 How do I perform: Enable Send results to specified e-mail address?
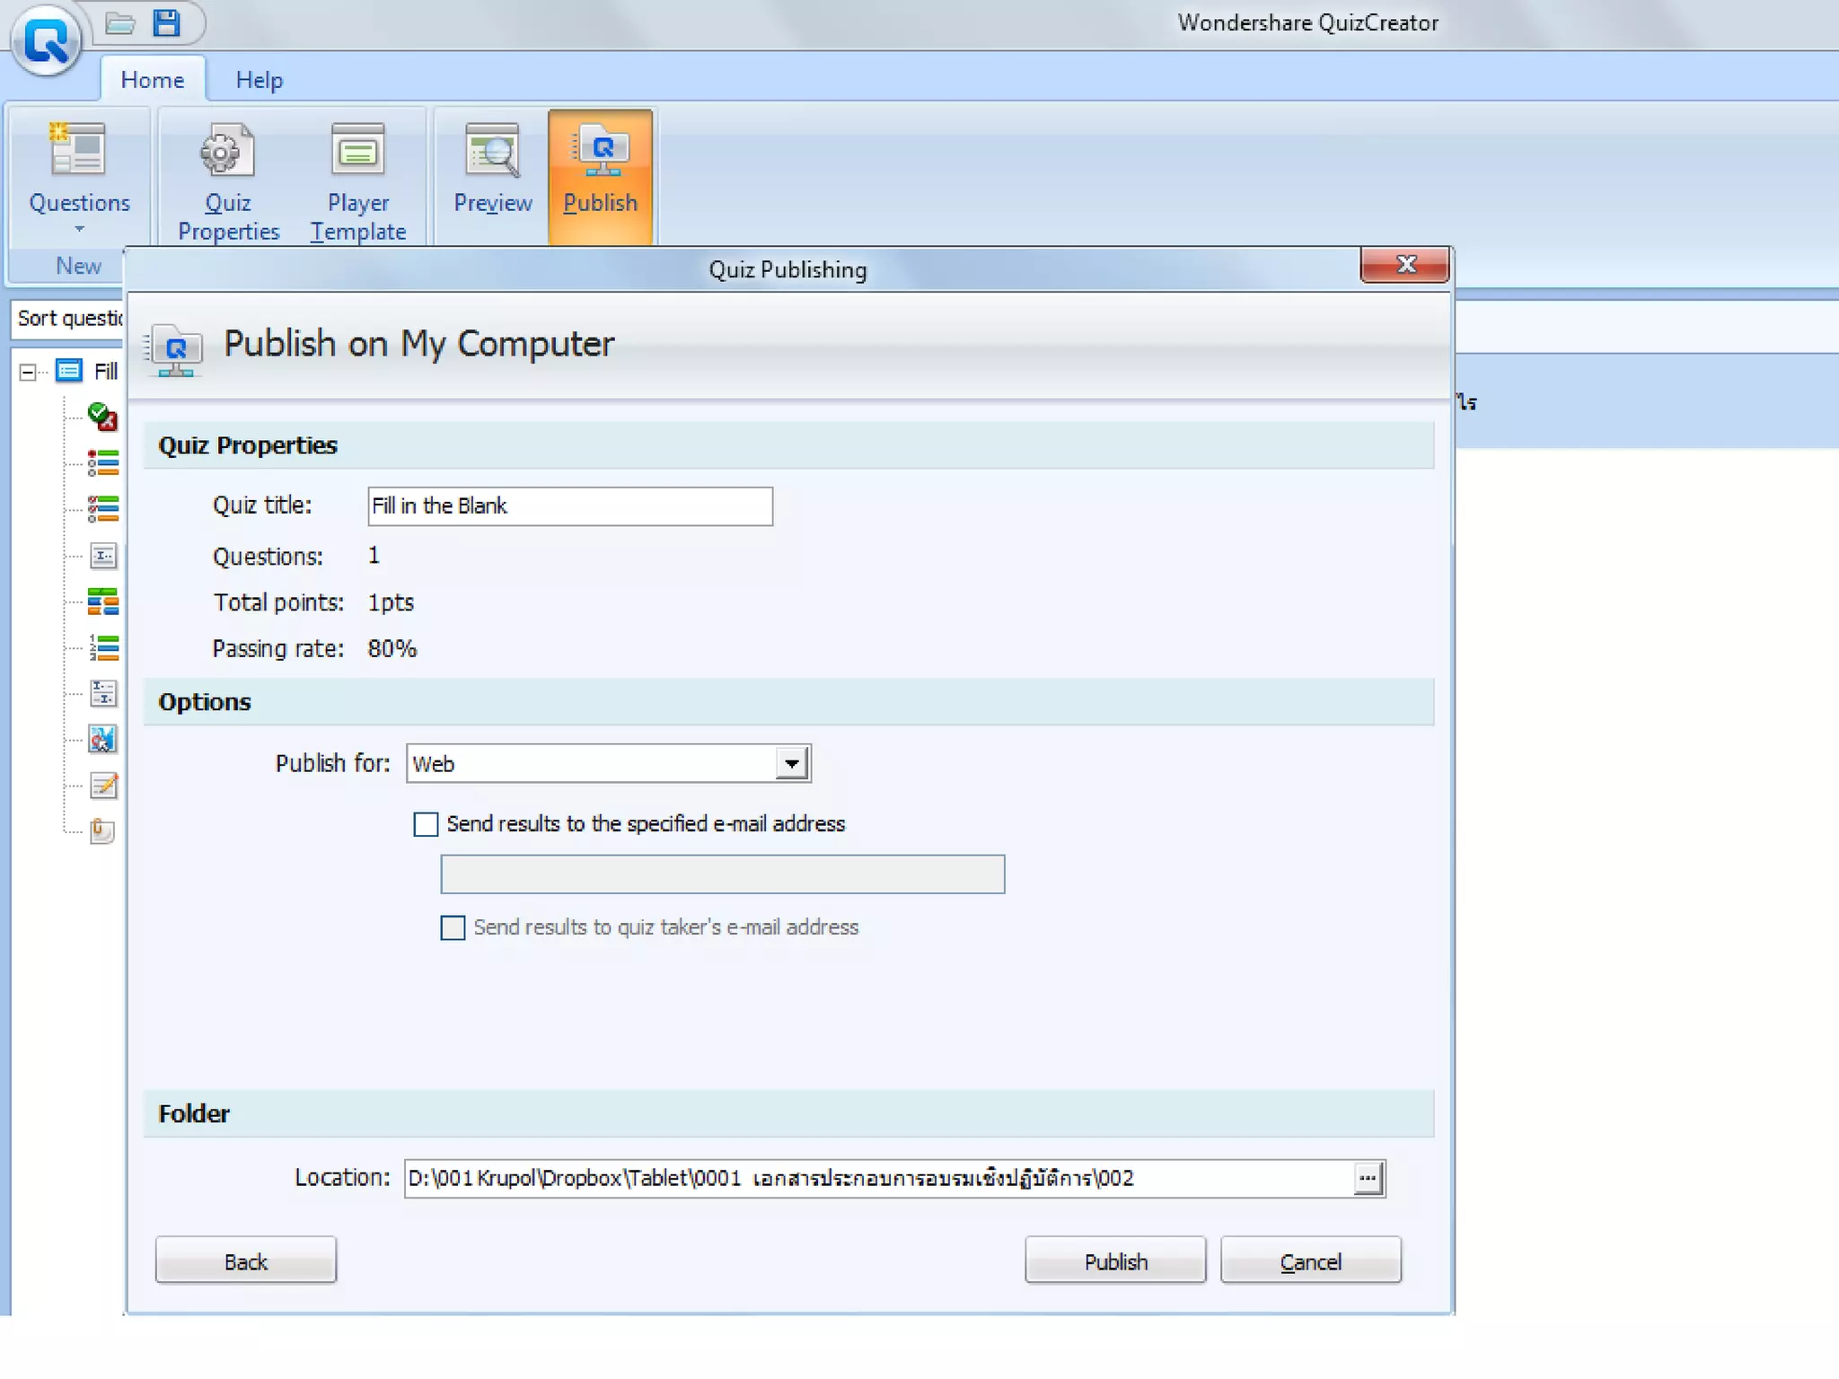click(426, 824)
